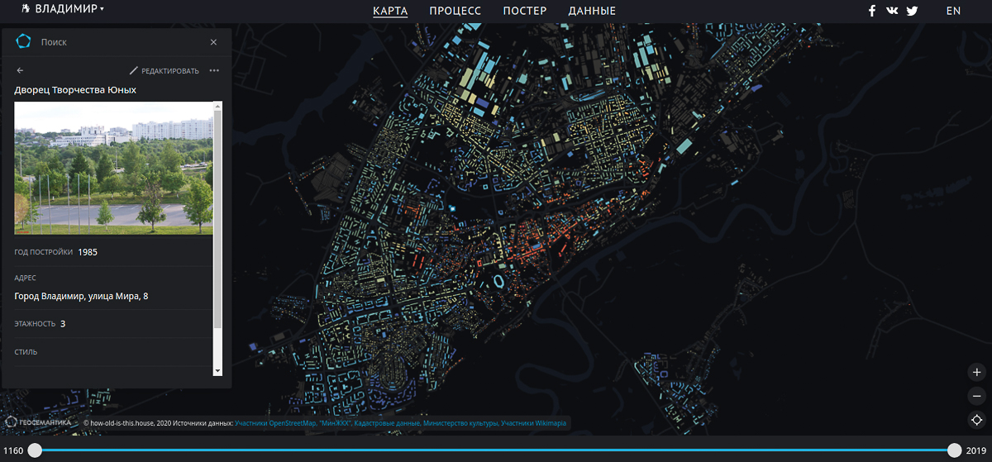The height and width of the screenshot is (462, 992).
Task: Switch language to EN
Action: coord(953,11)
